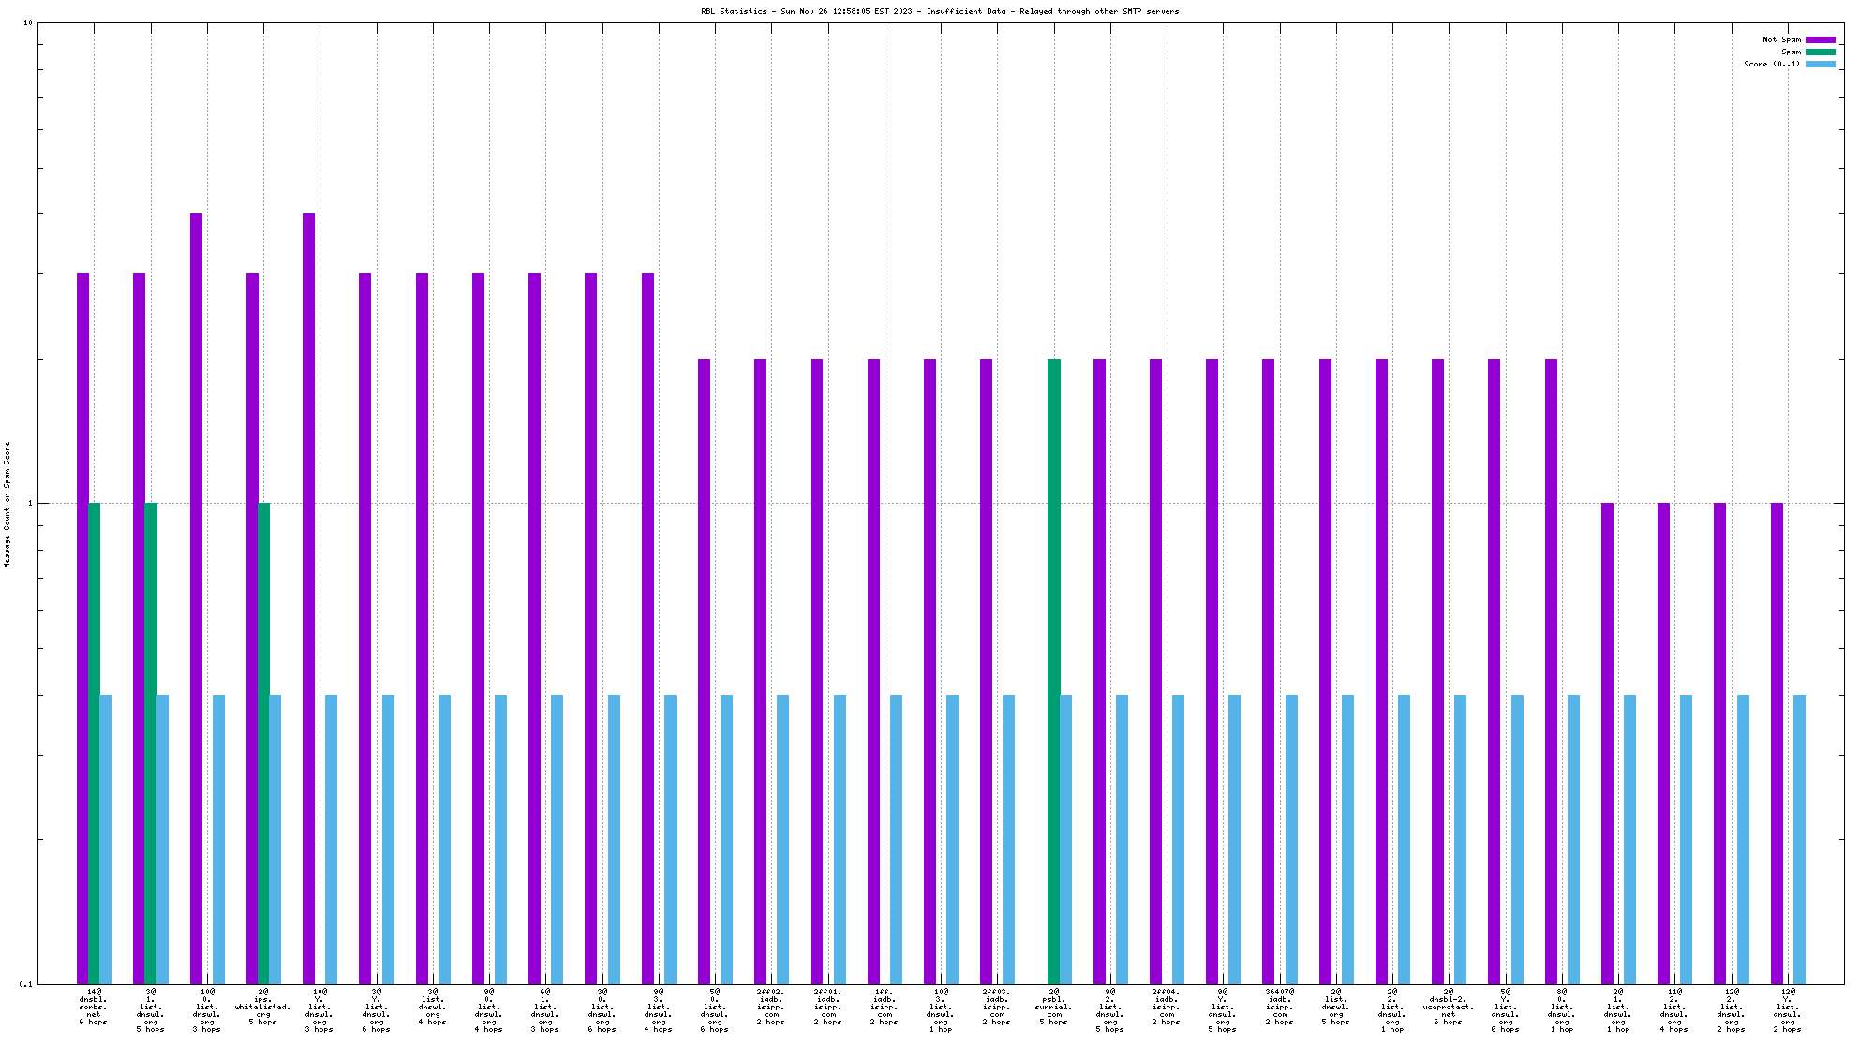The width and height of the screenshot is (1859, 1045).
Task: Click the dnsbl-2.uceprotect.net axis label
Action: click(1449, 1007)
